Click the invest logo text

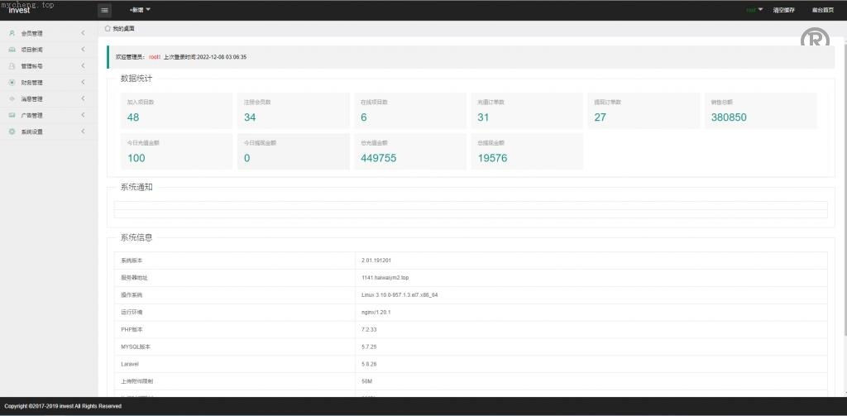(x=19, y=11)
